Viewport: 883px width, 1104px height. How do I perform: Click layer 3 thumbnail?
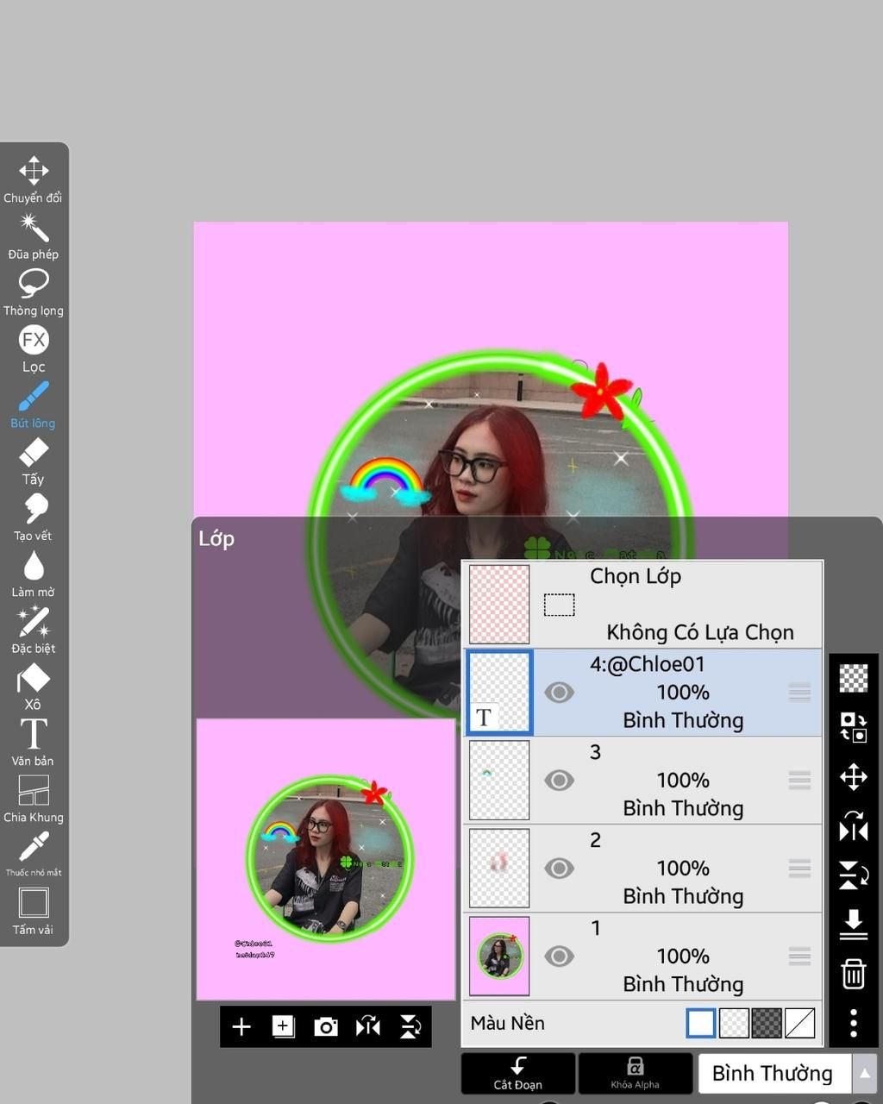click(x=499, y=781)
